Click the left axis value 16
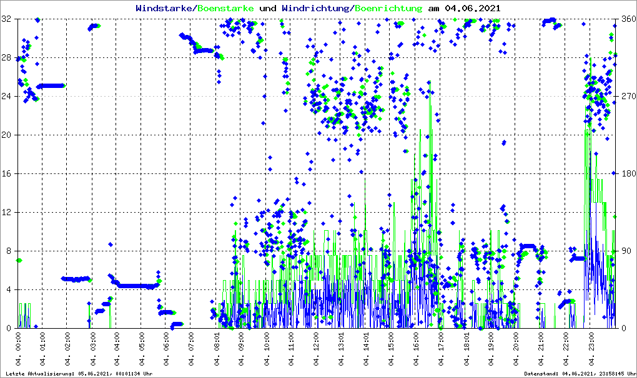 coord(6,173)
